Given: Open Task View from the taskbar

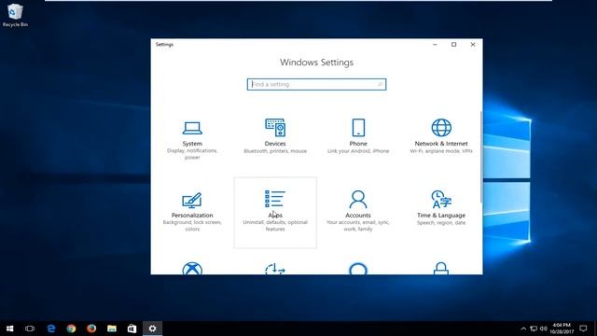Looking at the screenshot, I should tap(30, 329).
